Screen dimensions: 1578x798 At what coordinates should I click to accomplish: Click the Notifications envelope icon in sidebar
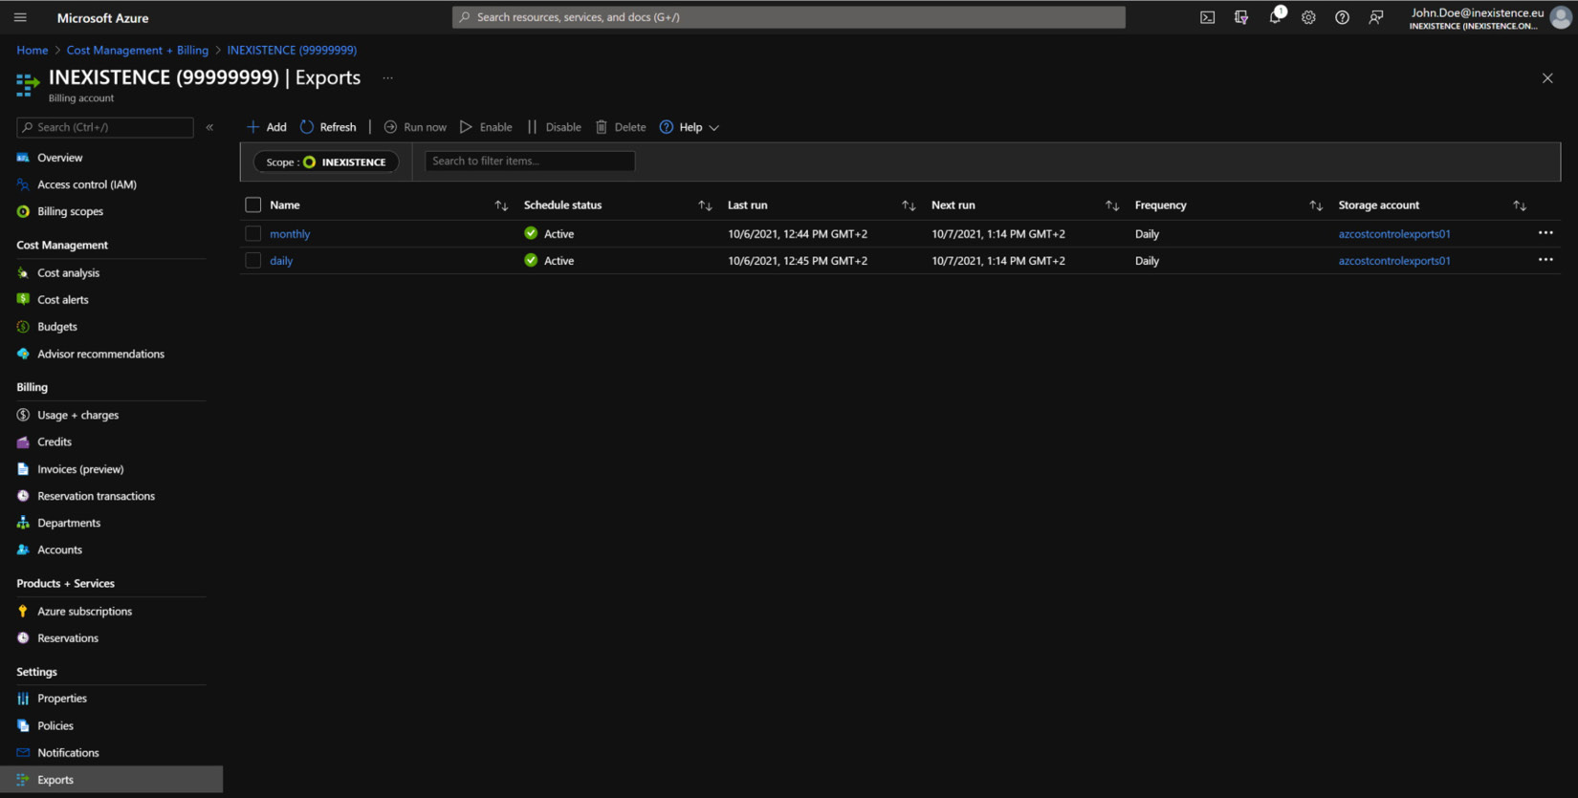pos(23,753)
